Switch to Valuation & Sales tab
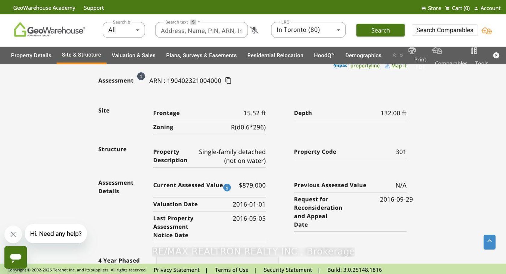 coord(133,55)
